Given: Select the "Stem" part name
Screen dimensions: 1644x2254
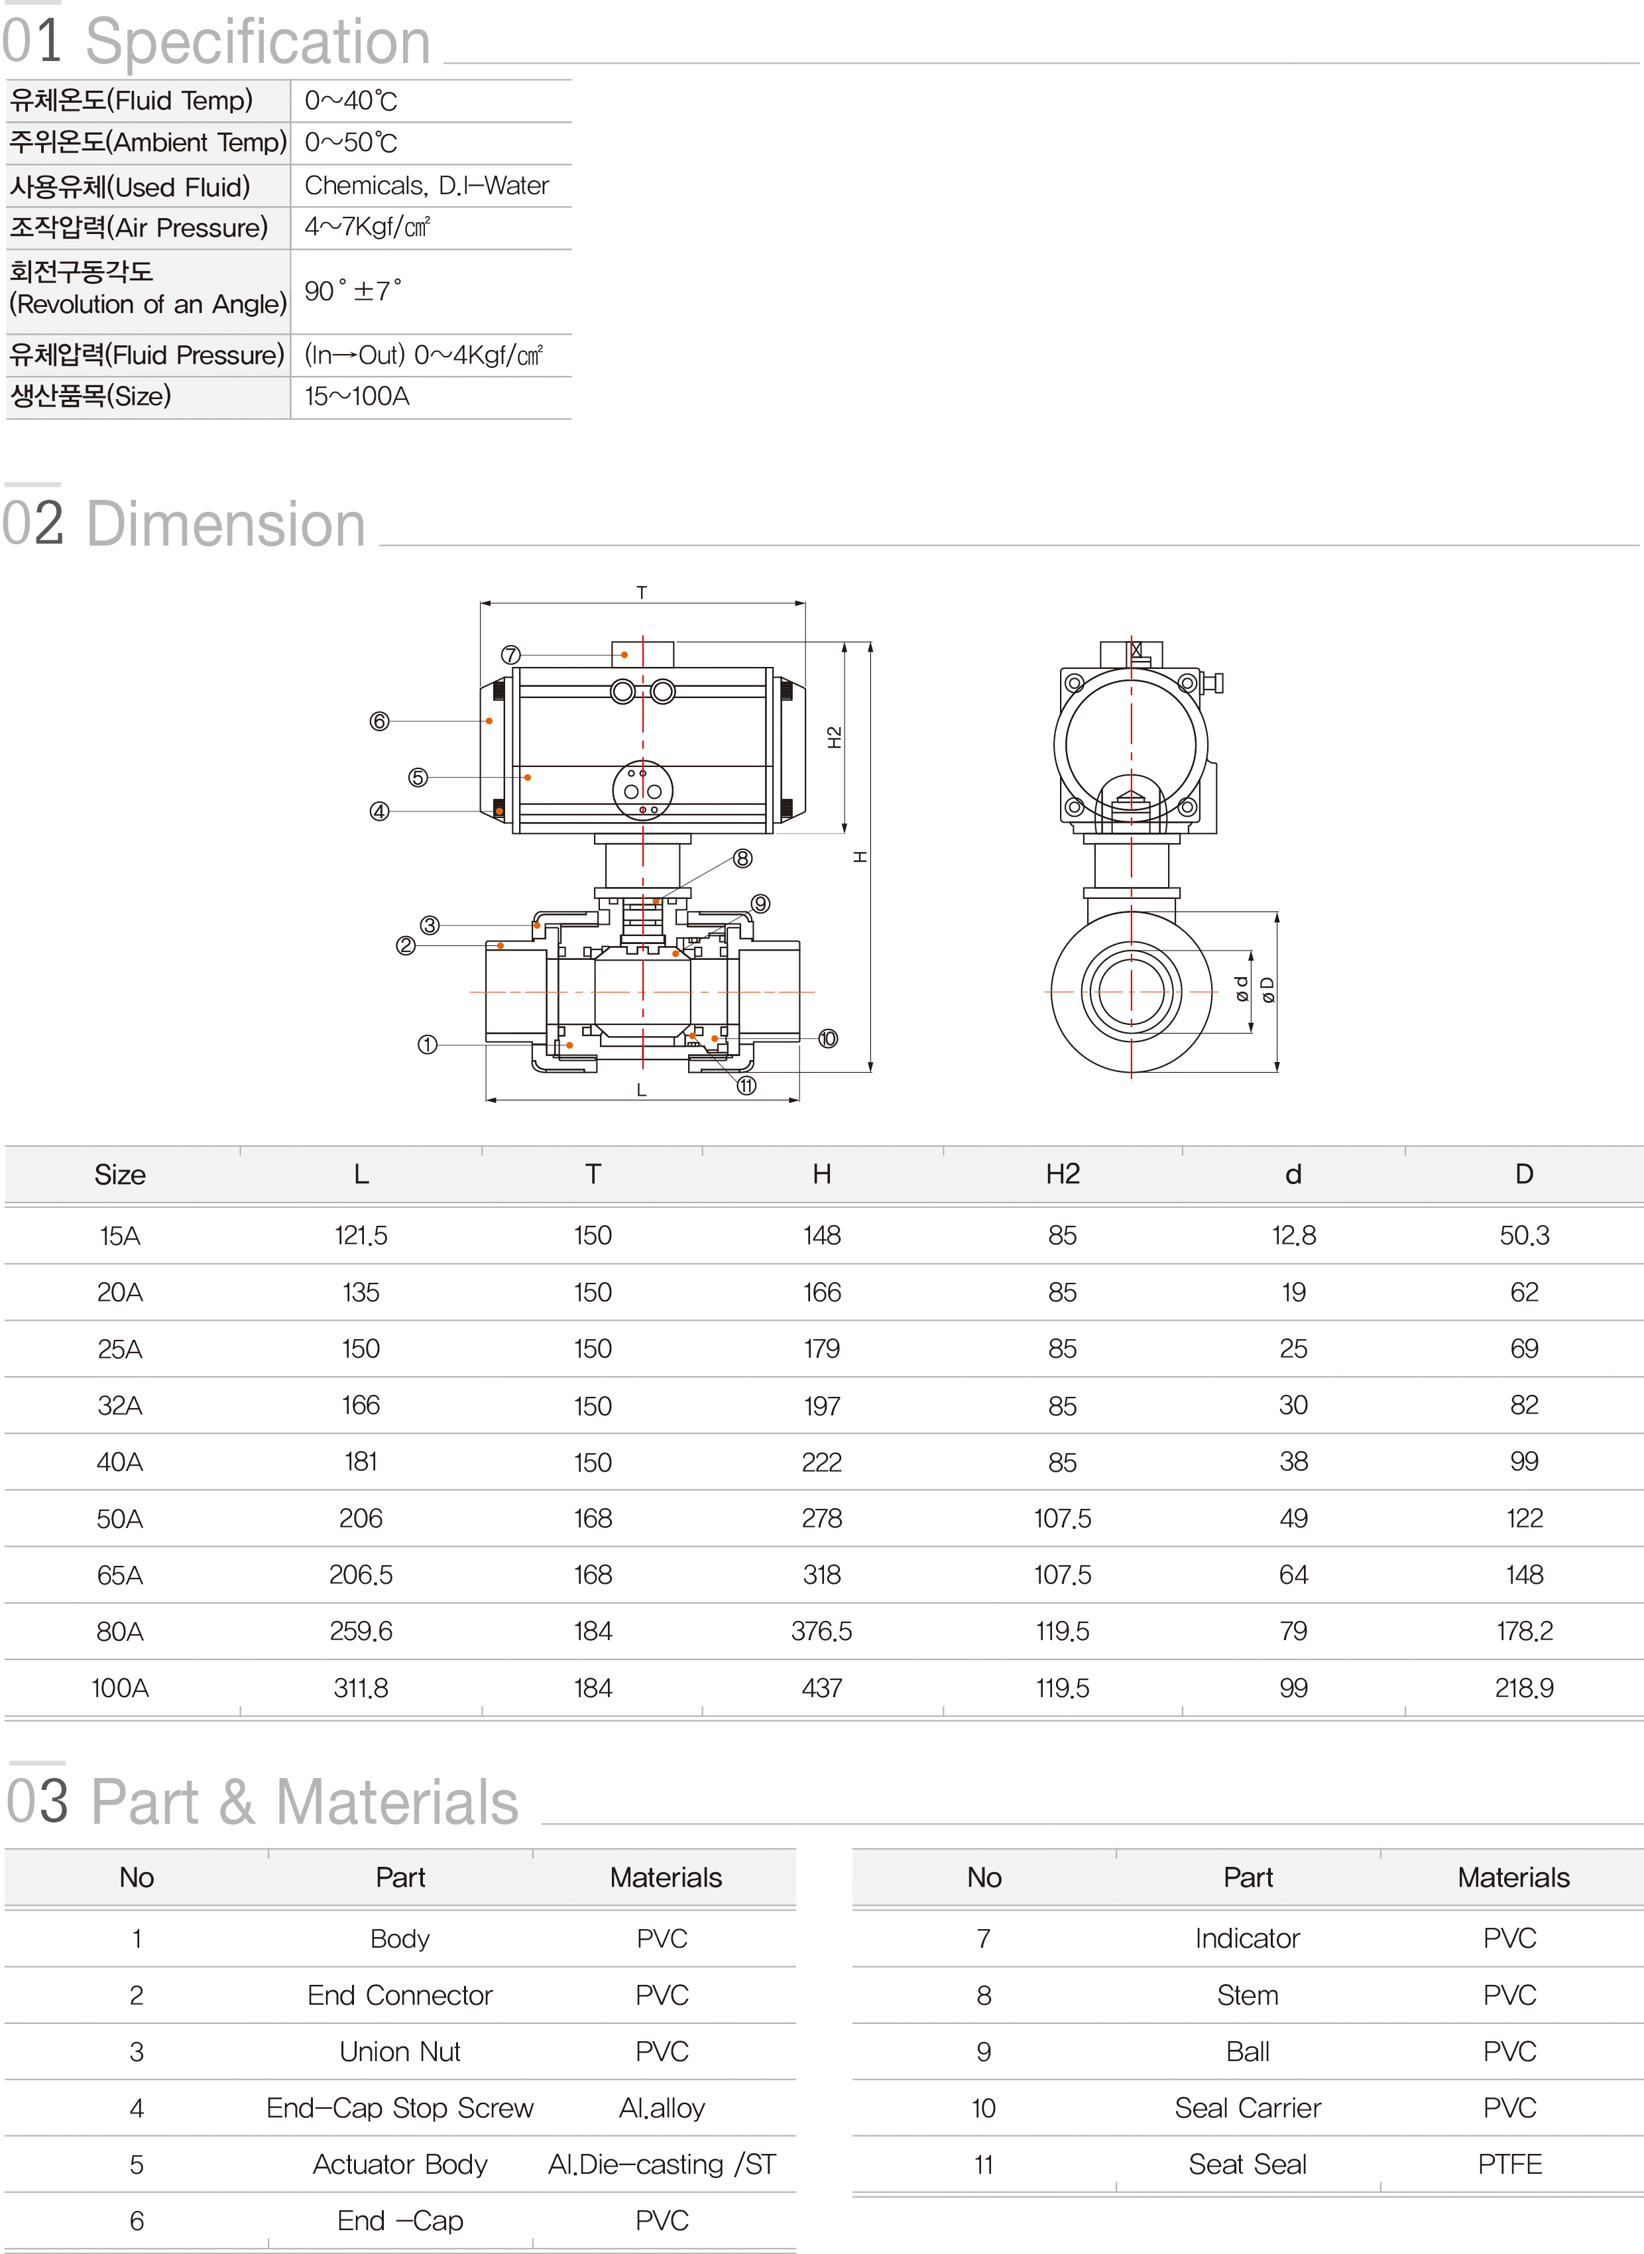Looking at the screenshot, I should point(1248,1995).
